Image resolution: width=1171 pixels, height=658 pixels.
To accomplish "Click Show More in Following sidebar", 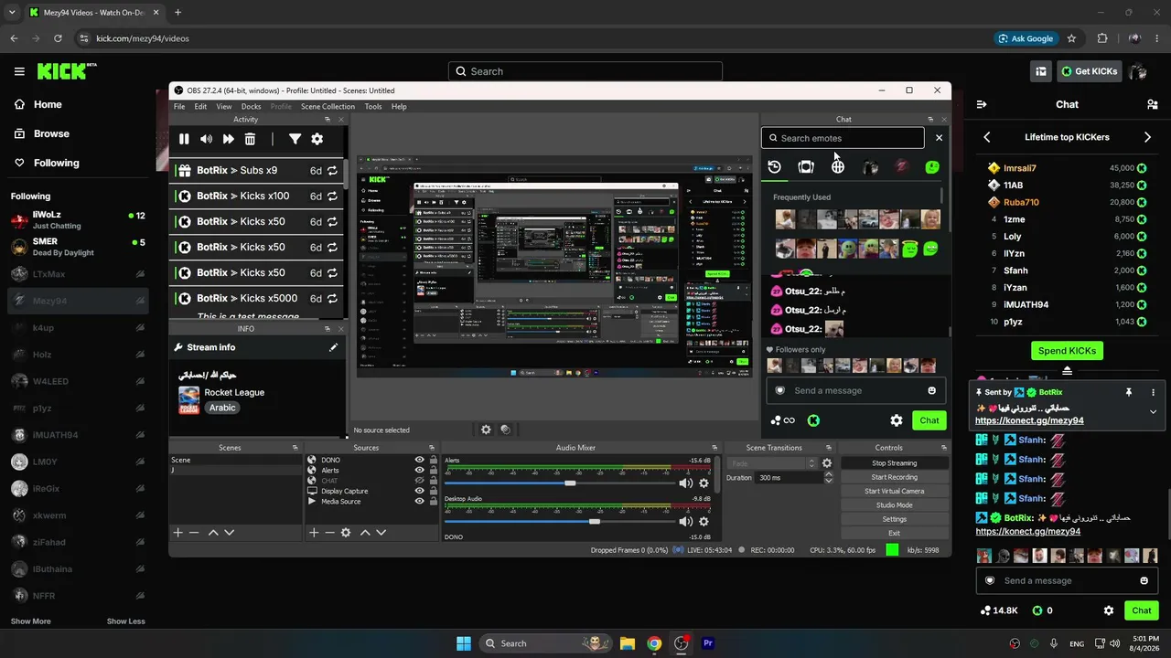I will (31, 621).
